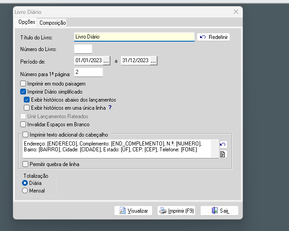Click the Número do Livro field

83,49
